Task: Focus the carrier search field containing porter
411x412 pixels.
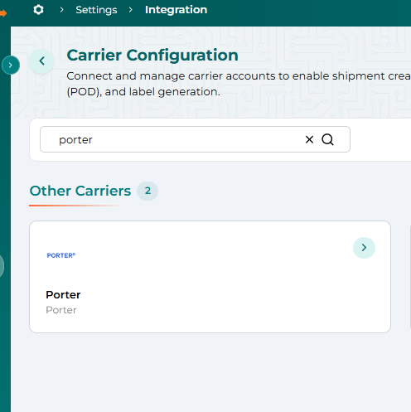Action: pos(195,139)
